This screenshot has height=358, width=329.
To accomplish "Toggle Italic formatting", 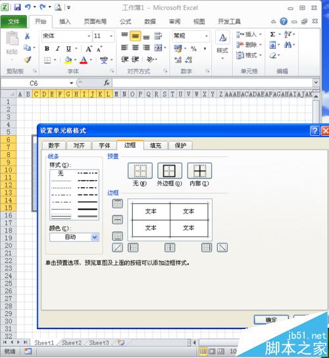I will pyautogui.click(x=58, y=49).
